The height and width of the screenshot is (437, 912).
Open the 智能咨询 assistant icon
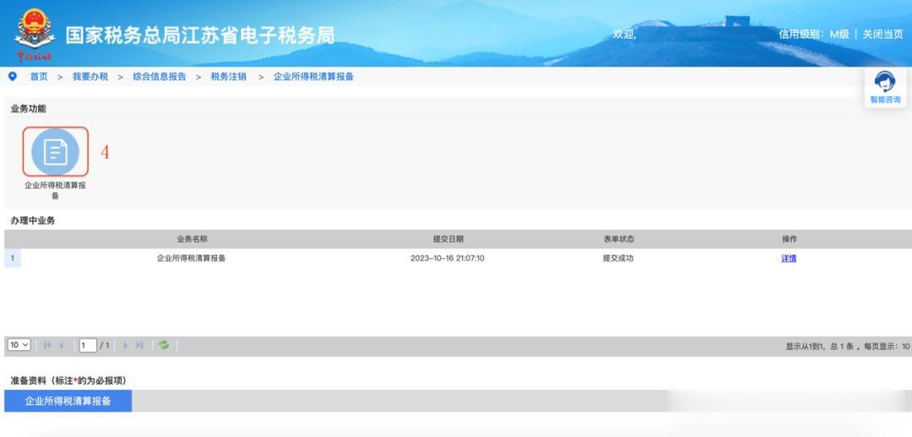[x=885, y=88]
